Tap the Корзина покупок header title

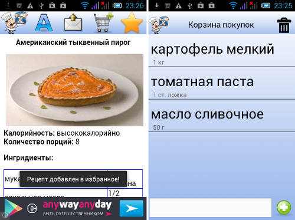tap(221, 25)
